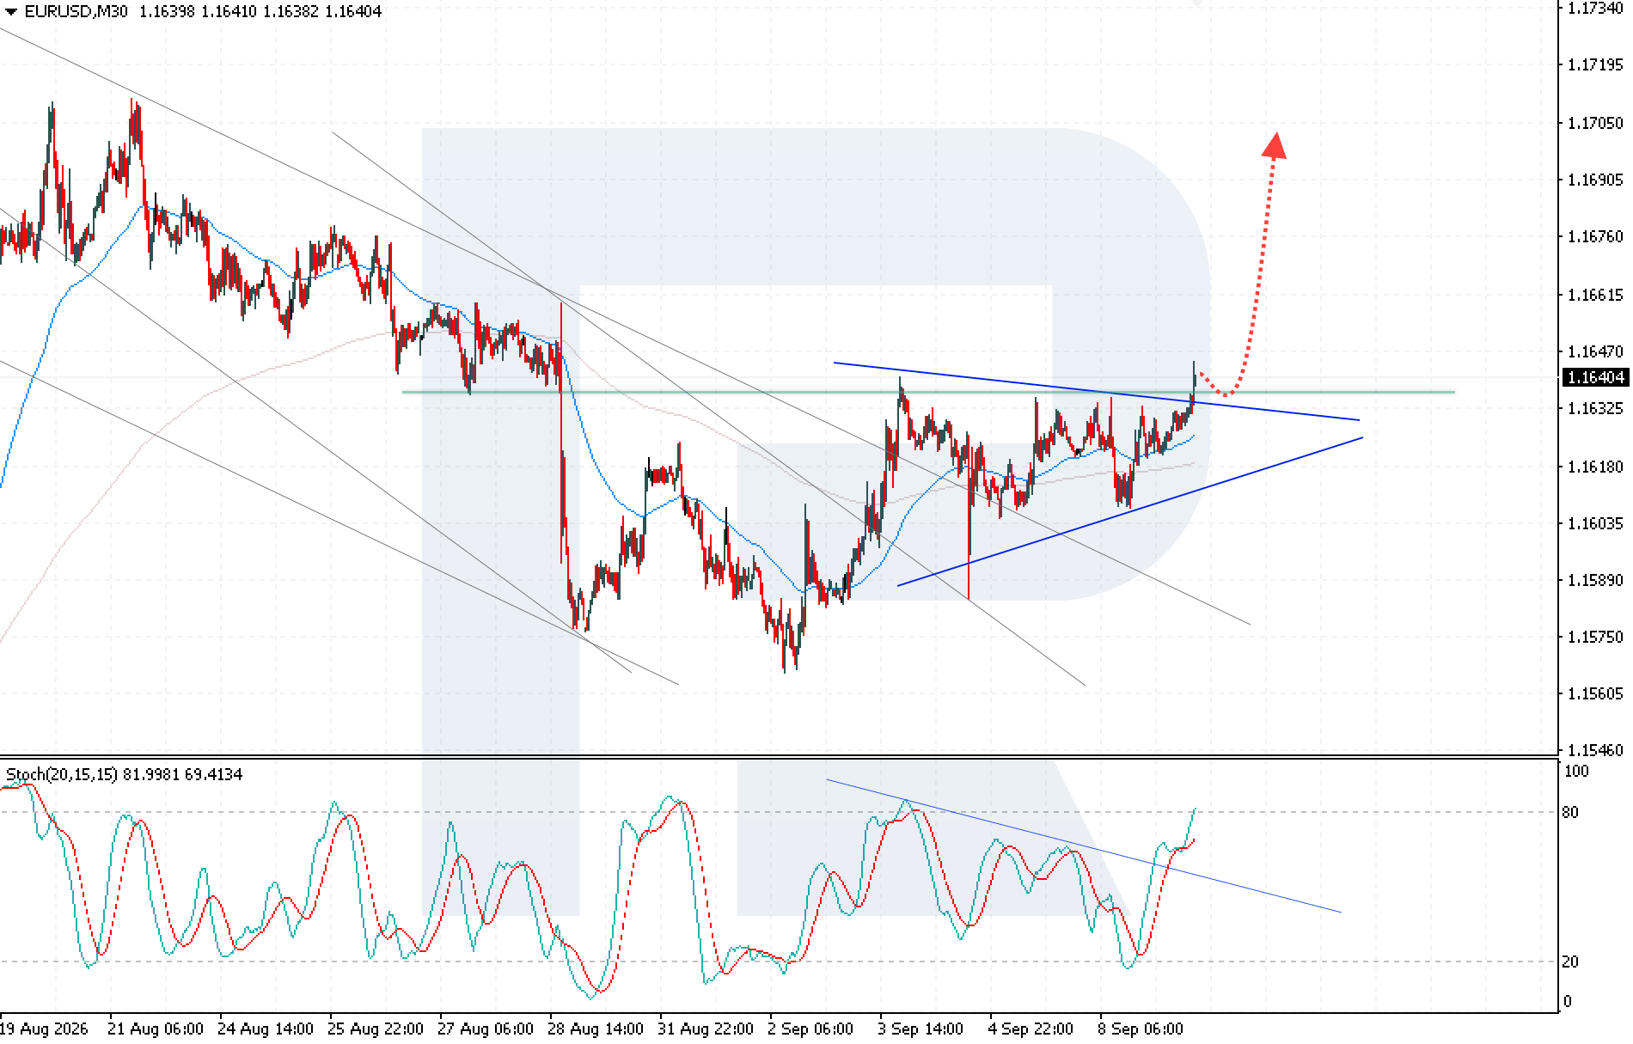Select the current price label 1.16404
The width and height of the screenshot is (1633, 1044).
(x=1594, y=377)
